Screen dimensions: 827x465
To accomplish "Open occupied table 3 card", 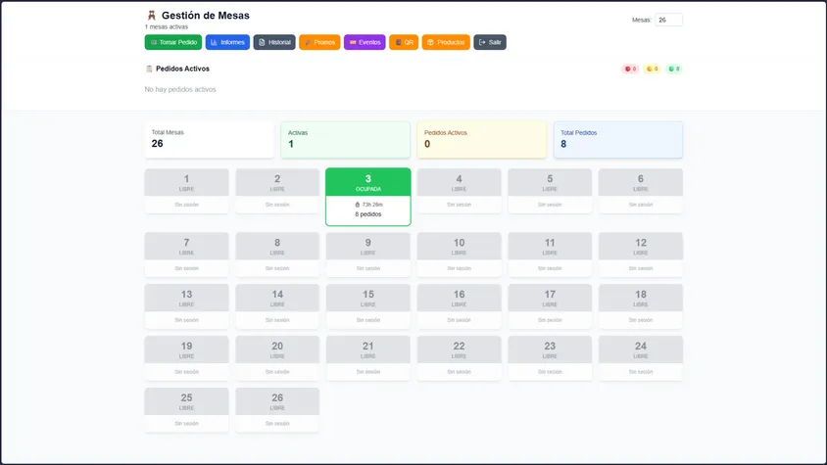I will 368,197.
